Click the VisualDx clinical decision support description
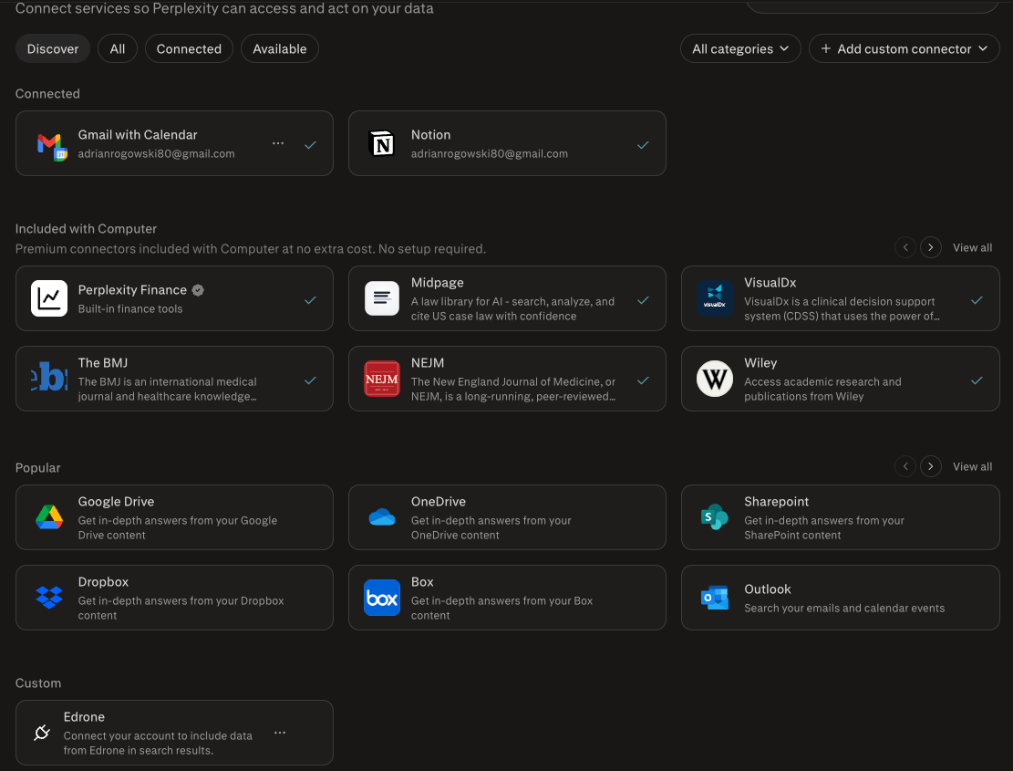Viewport: 1013px width, 771px height. [x=842, y=309]
